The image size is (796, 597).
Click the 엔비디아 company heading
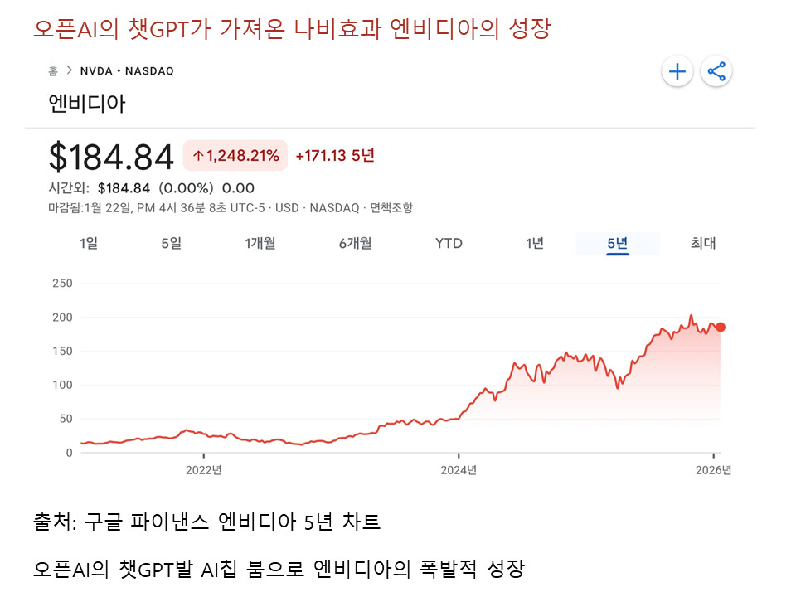click(87, 104)
